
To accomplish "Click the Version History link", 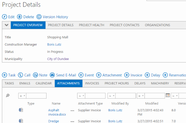I will 55,17.
